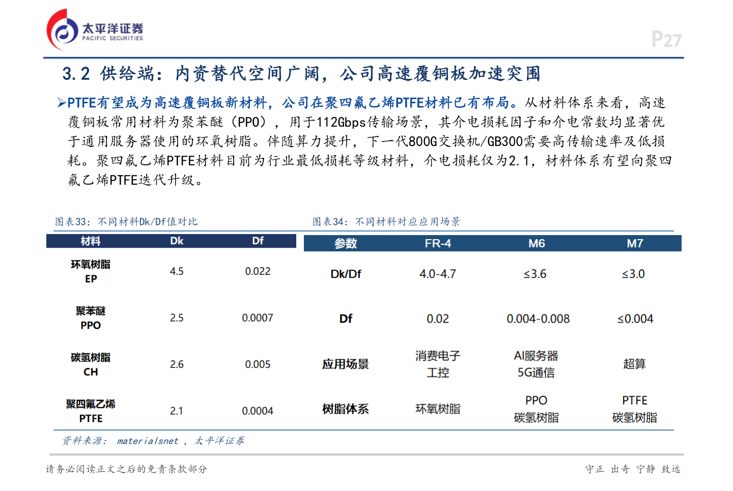This screenshot has height=491, width=733.
Task: Click the '图表34' caption text
Action: coord(386,222)
